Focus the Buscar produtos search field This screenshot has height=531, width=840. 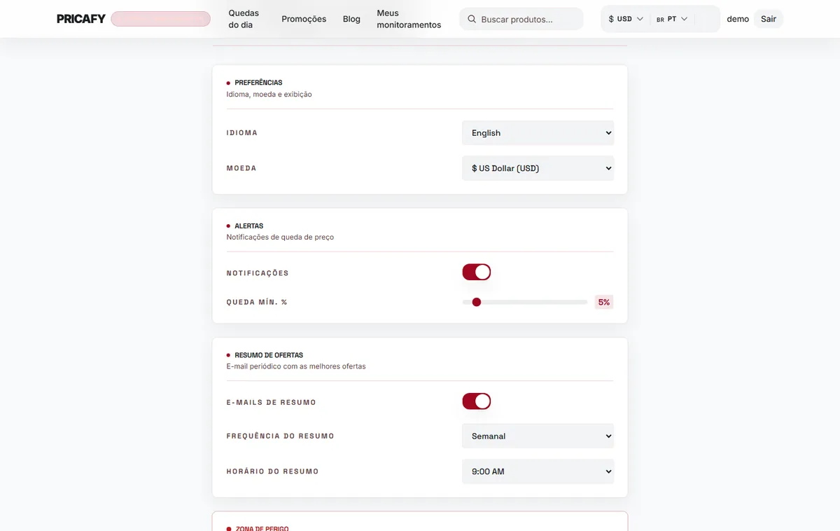pos(521,19)
